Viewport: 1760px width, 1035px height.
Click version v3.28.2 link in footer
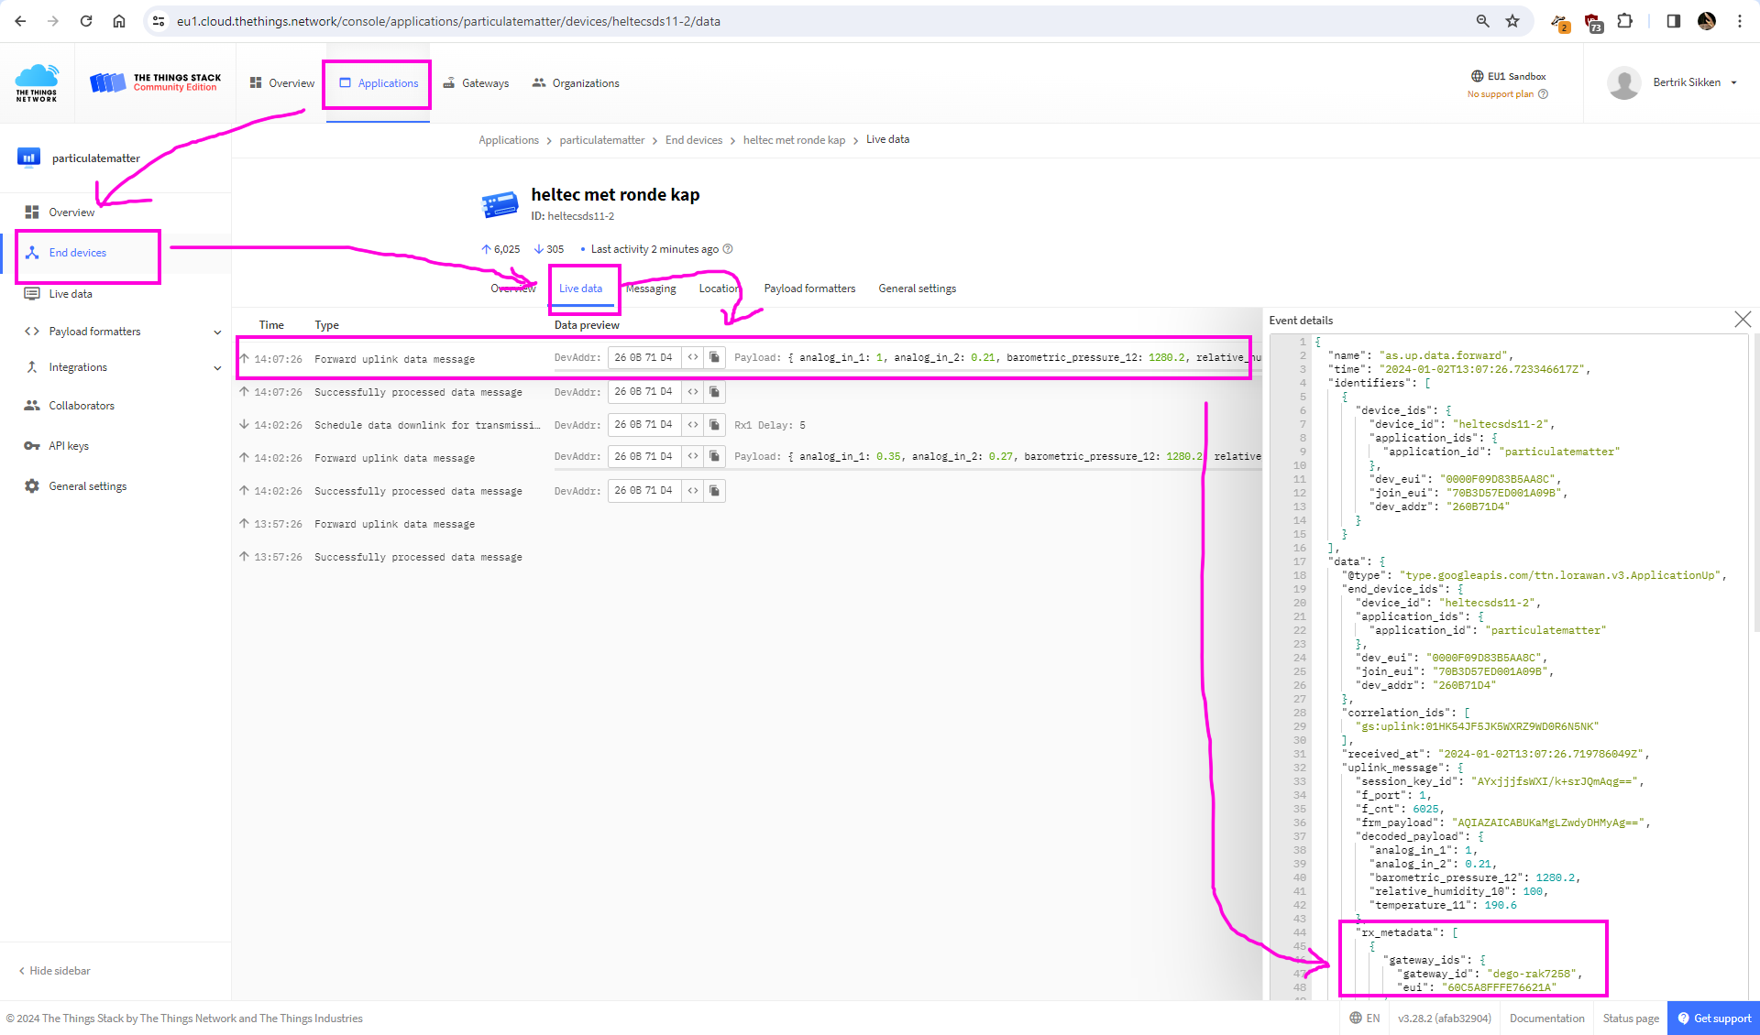click(x=1444, y=1019)
